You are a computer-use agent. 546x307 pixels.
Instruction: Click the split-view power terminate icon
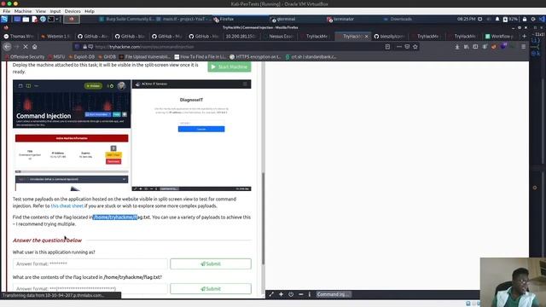(291, 294)
